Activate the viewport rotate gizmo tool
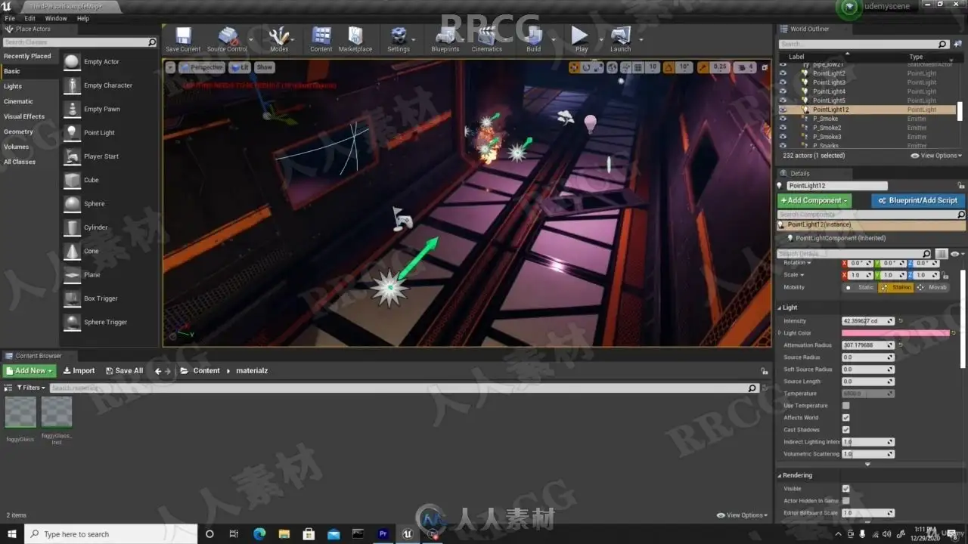This screenshot has height=544, width=968. 587,67
